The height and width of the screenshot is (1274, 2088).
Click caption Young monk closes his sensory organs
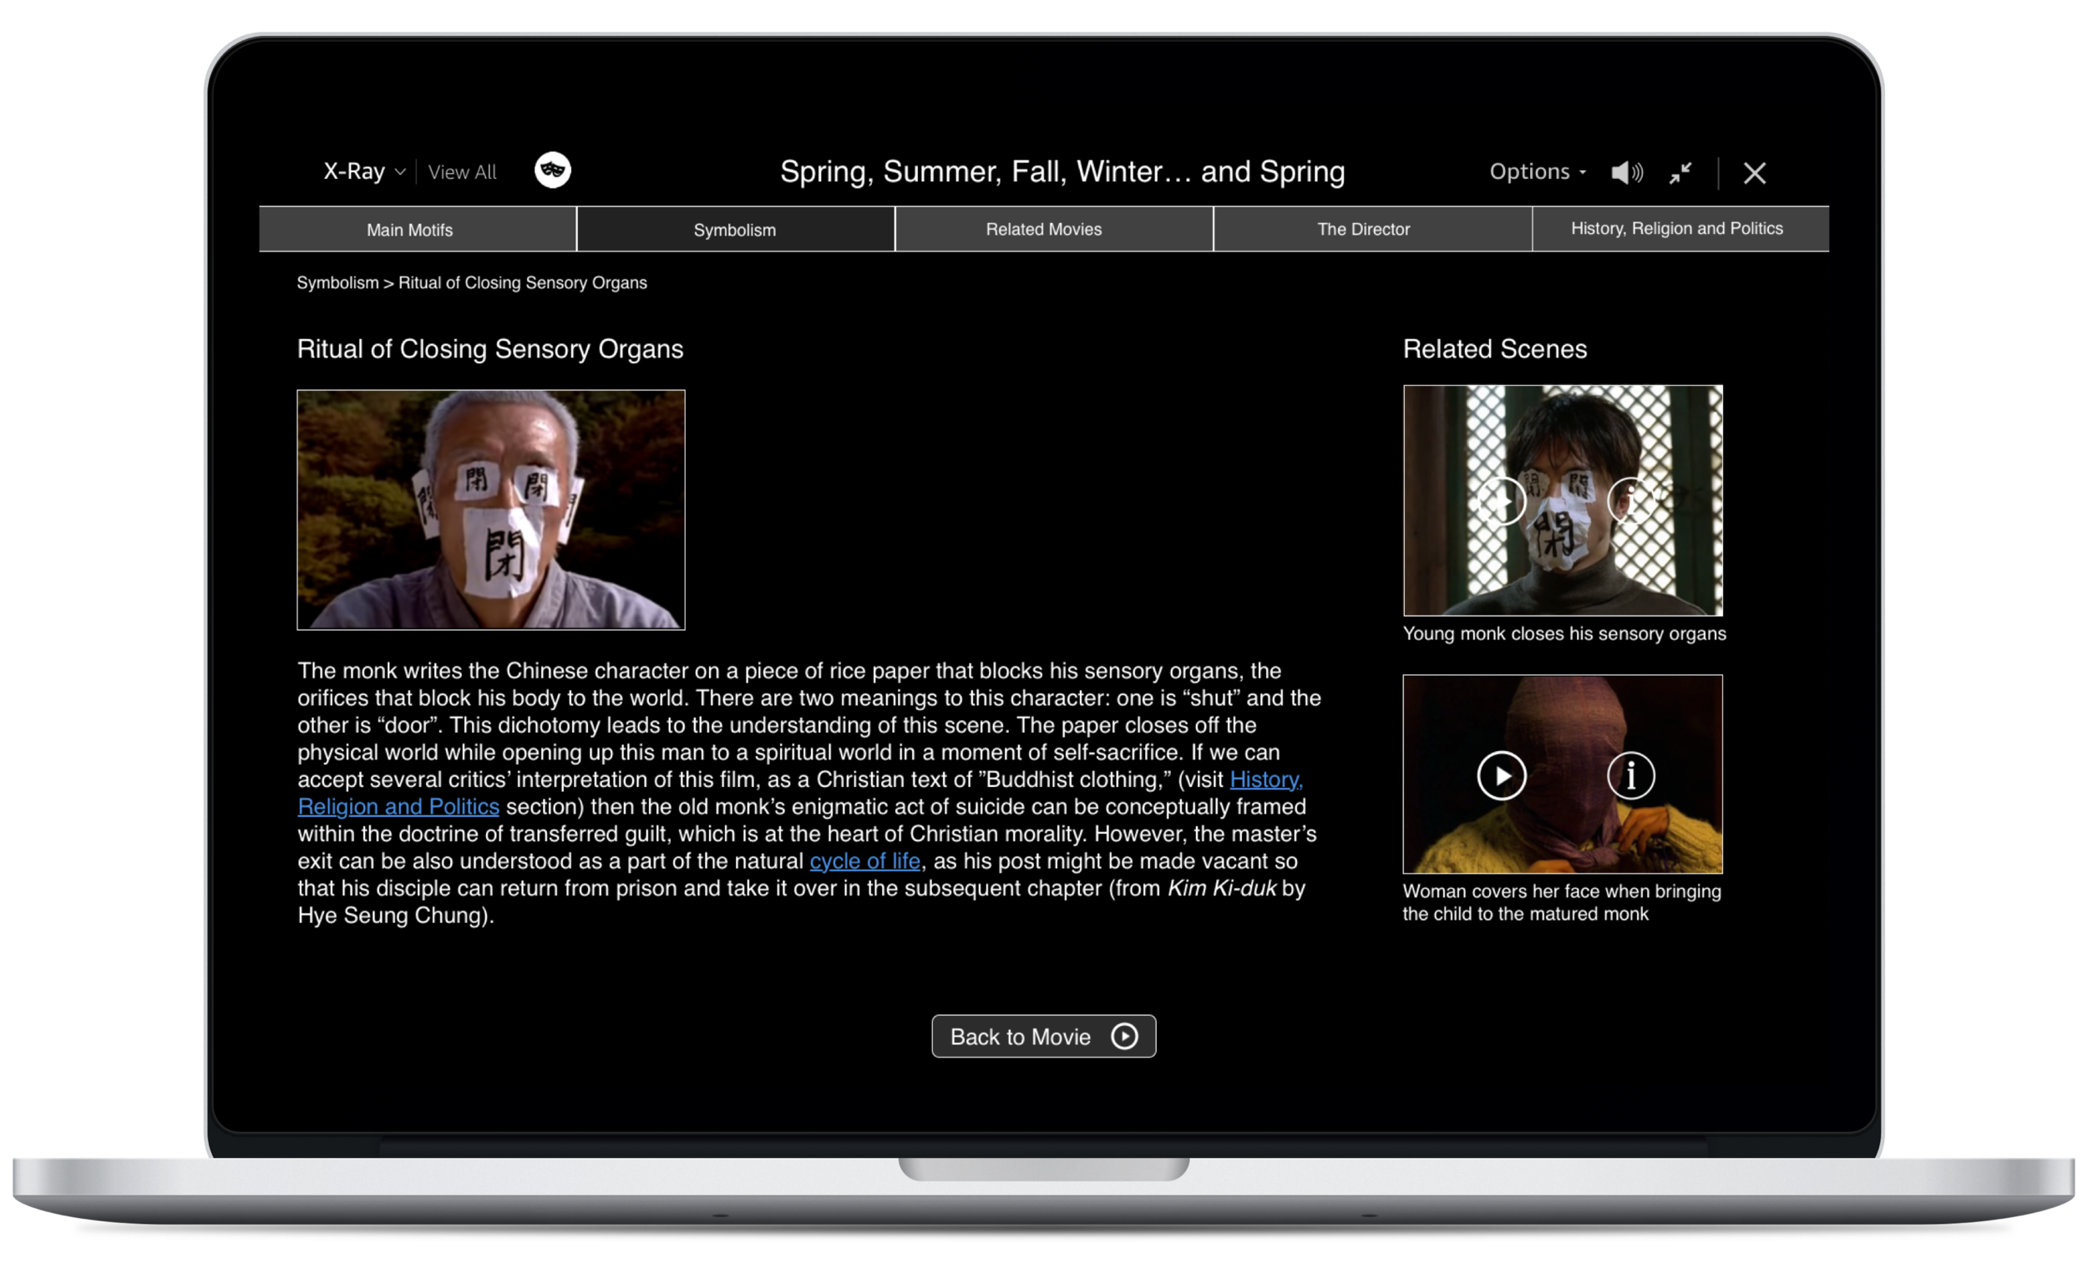coord(1563,634)
